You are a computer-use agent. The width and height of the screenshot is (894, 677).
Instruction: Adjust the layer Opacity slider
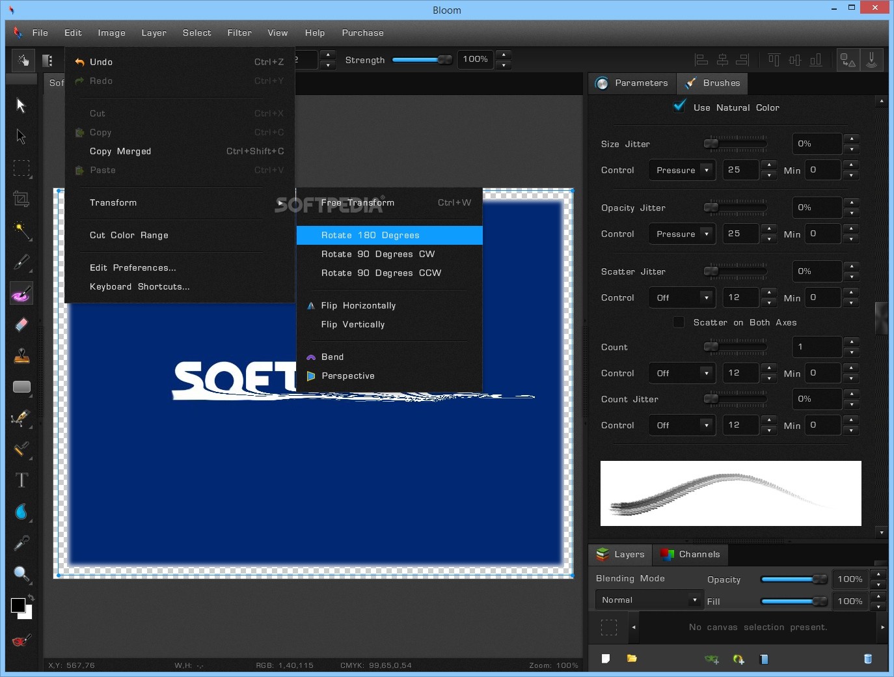coord(794,579)
